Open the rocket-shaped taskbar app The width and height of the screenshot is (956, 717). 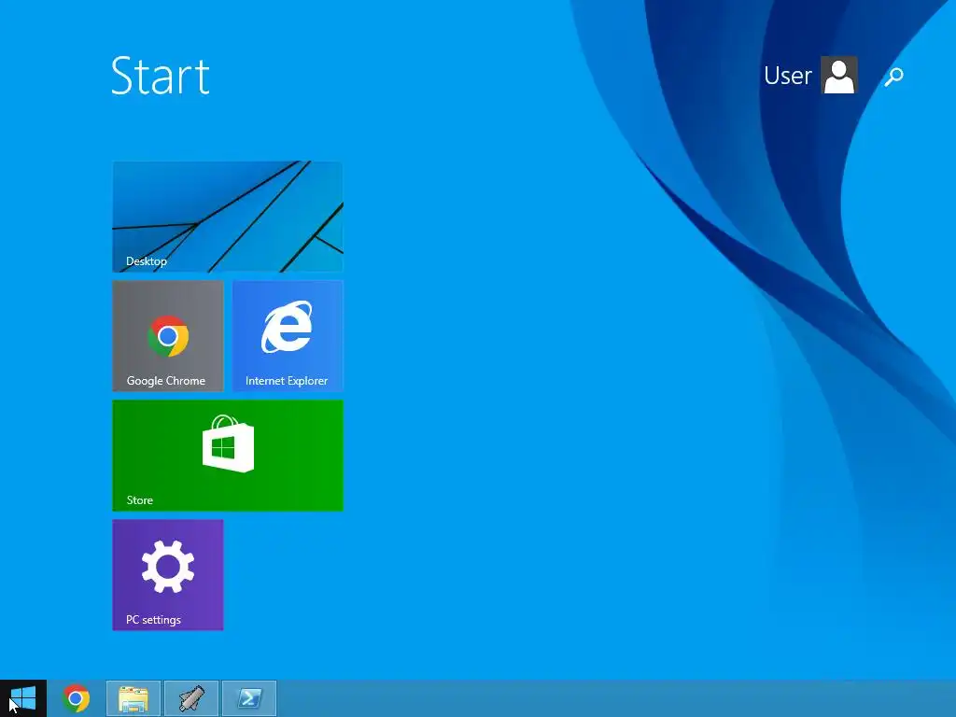[191, 698]
